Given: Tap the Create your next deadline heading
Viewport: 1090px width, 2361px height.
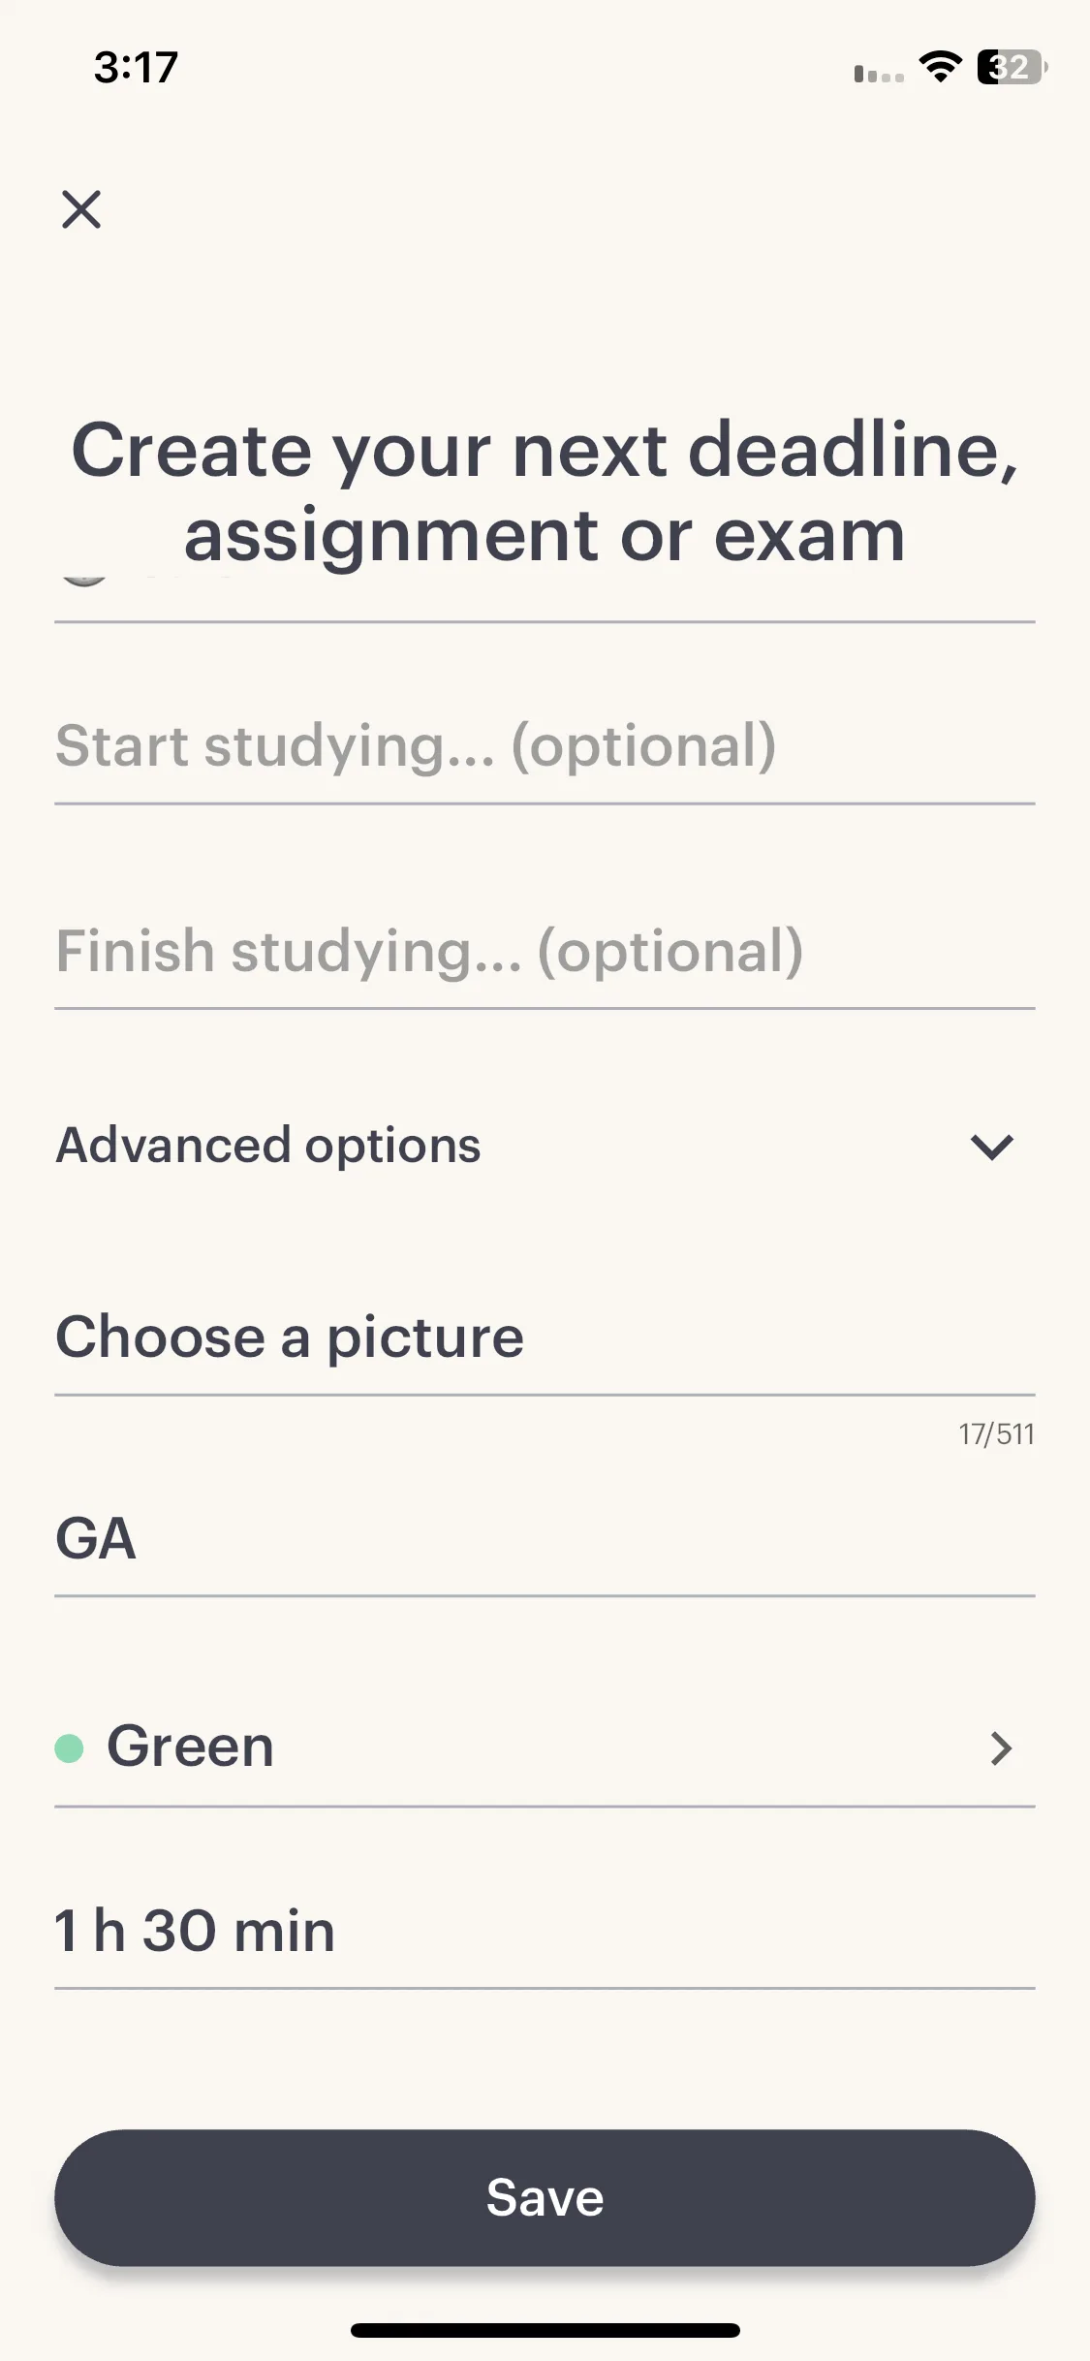Looking at the screenshot, I should point(545,492).
